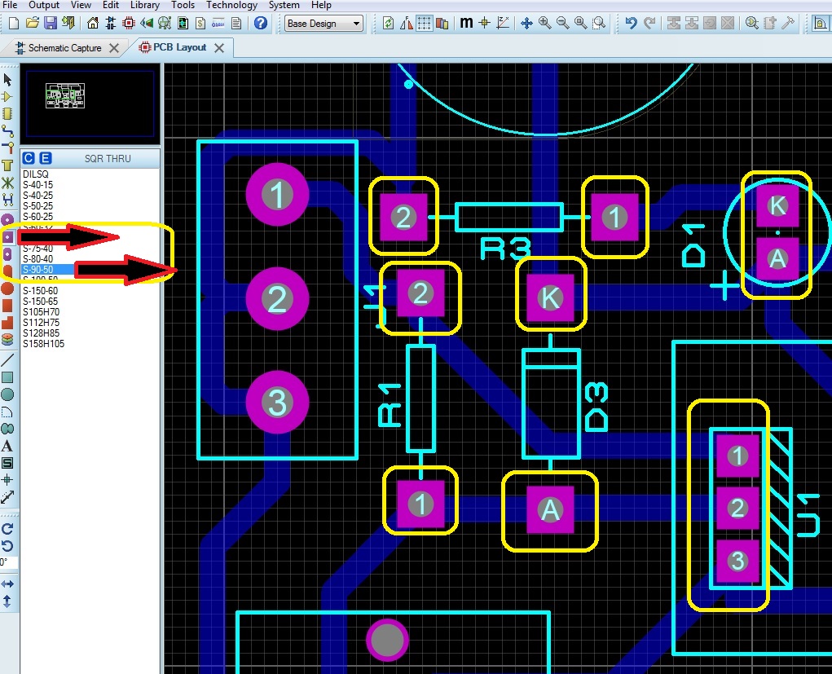The width and height of the screenshot is (832, 674).
Task: Select the 2D line graphics tool
Action: 7,360
